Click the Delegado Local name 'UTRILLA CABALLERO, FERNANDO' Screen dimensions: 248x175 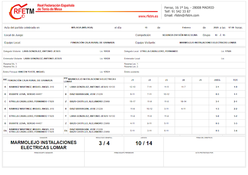(x=159, y=51)
